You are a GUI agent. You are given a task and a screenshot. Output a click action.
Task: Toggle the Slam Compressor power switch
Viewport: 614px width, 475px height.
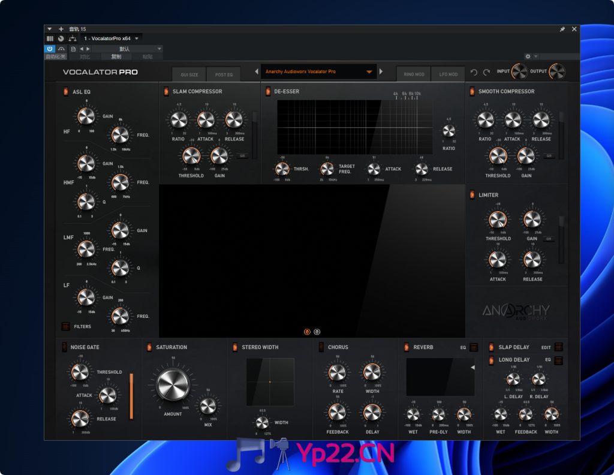pos(166,91)
